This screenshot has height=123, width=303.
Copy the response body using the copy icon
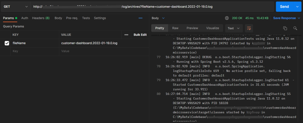[x=285, y=28]
